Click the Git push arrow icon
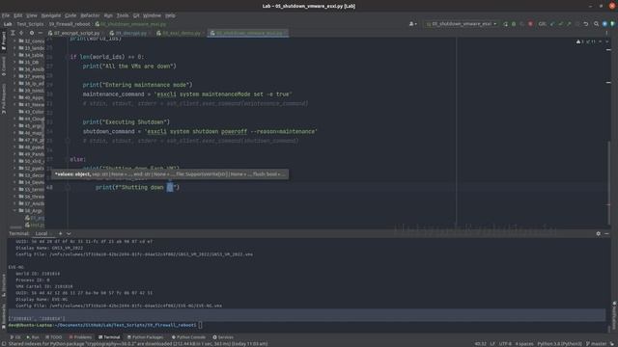The height and width of the screenshot is (347, 618). click(569, 24)
